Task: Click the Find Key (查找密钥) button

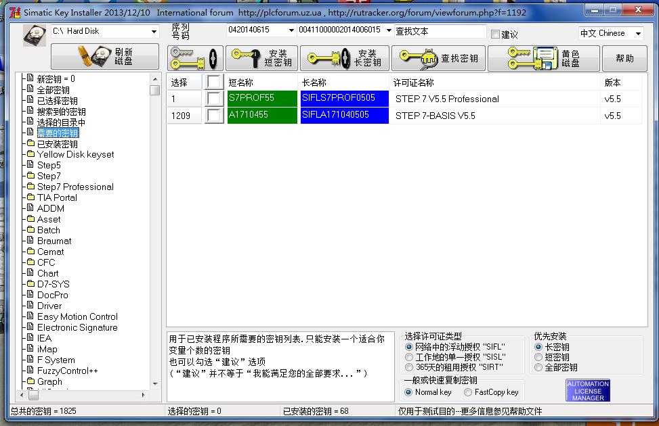Action: 438,58
